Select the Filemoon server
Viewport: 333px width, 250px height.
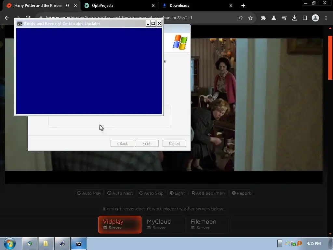tap(207, 225)
